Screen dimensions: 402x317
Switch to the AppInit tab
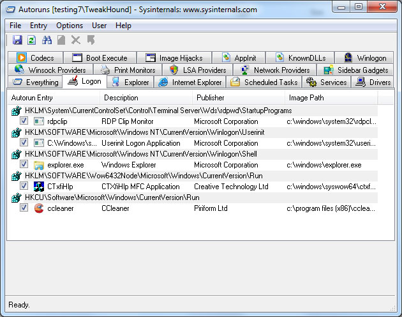[239, 58]
